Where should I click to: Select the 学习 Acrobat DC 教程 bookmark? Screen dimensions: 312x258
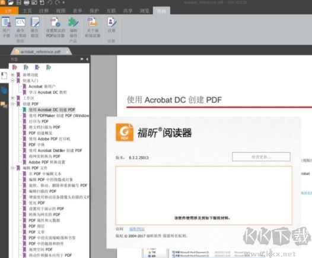[48, 92]
